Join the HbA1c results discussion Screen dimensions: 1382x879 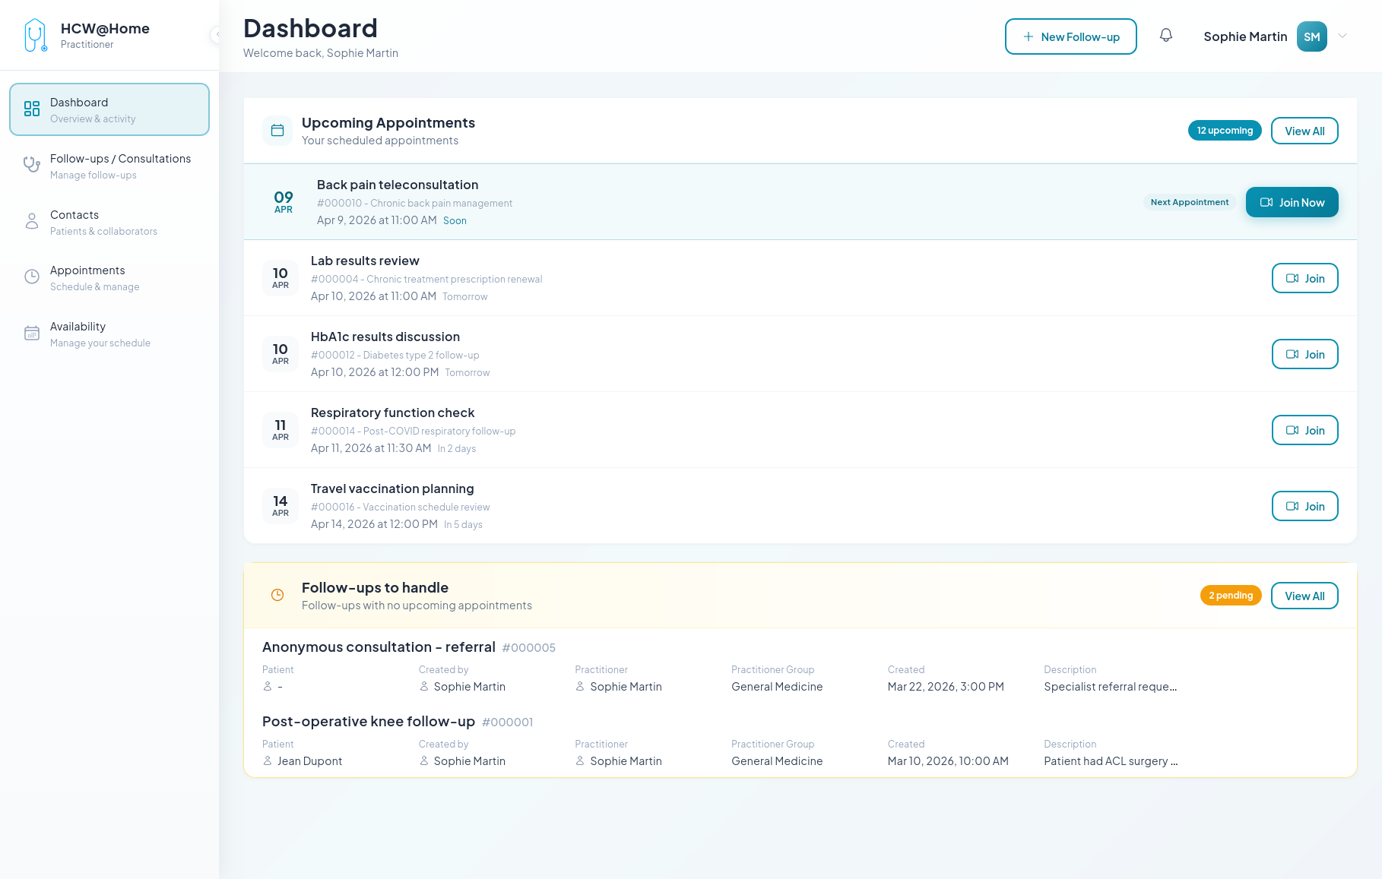(1304, 354)
